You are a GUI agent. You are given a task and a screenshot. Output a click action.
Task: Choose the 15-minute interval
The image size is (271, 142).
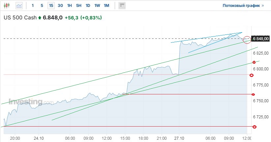point(51,6)
